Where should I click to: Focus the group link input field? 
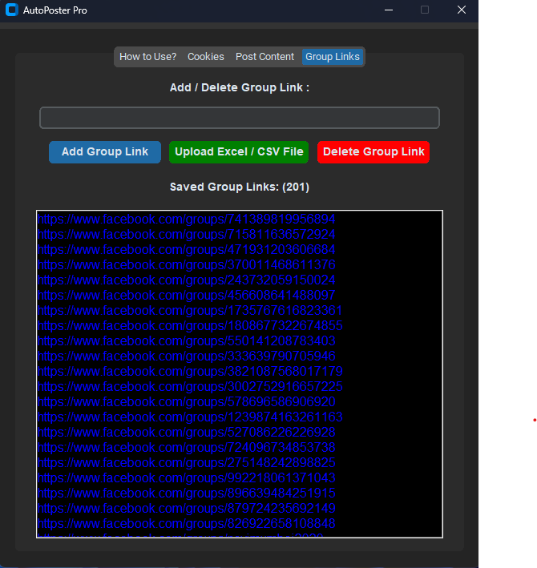point(240,118)
